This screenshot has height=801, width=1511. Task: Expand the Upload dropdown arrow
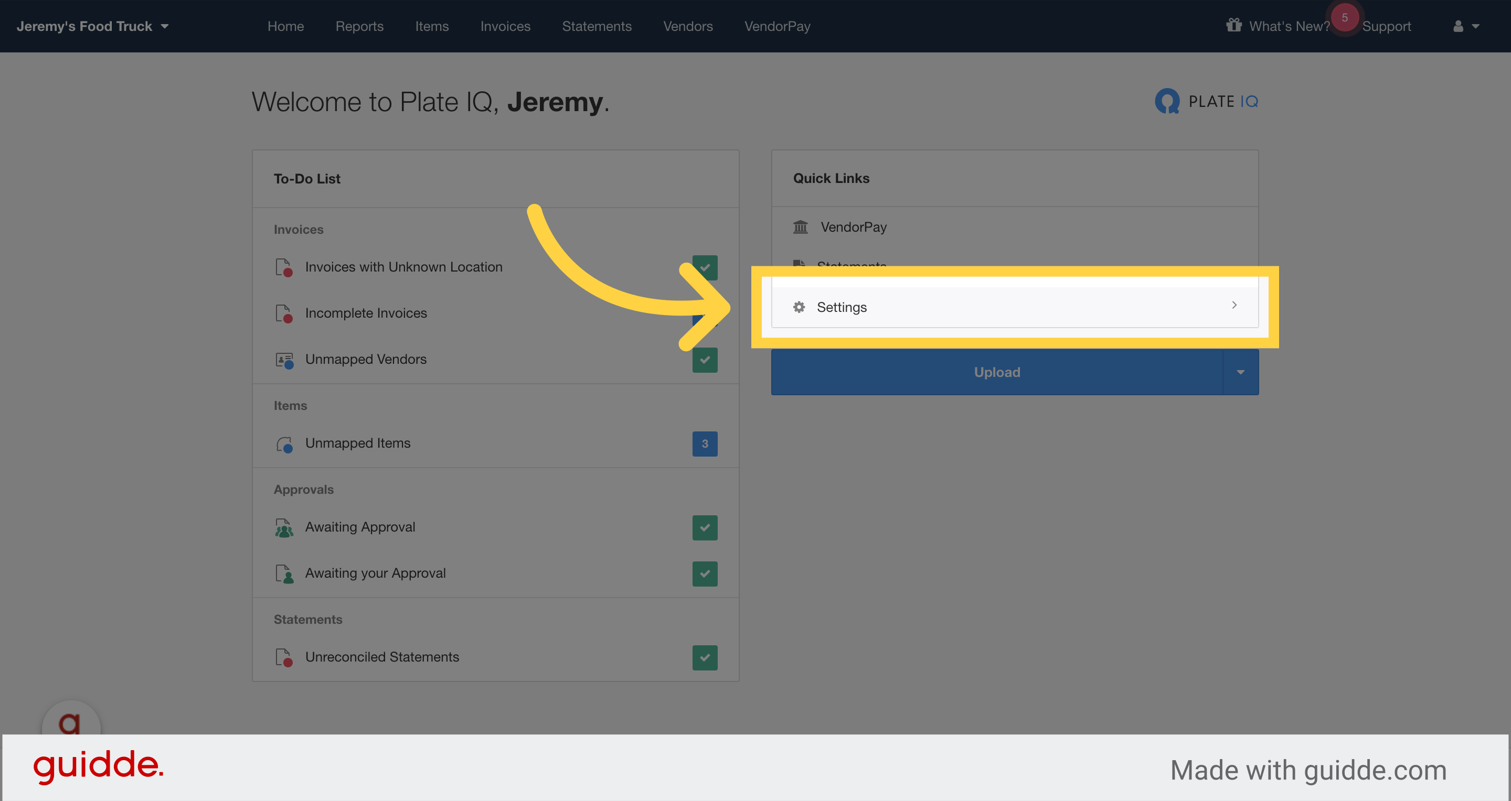[x=1241, y=372]
